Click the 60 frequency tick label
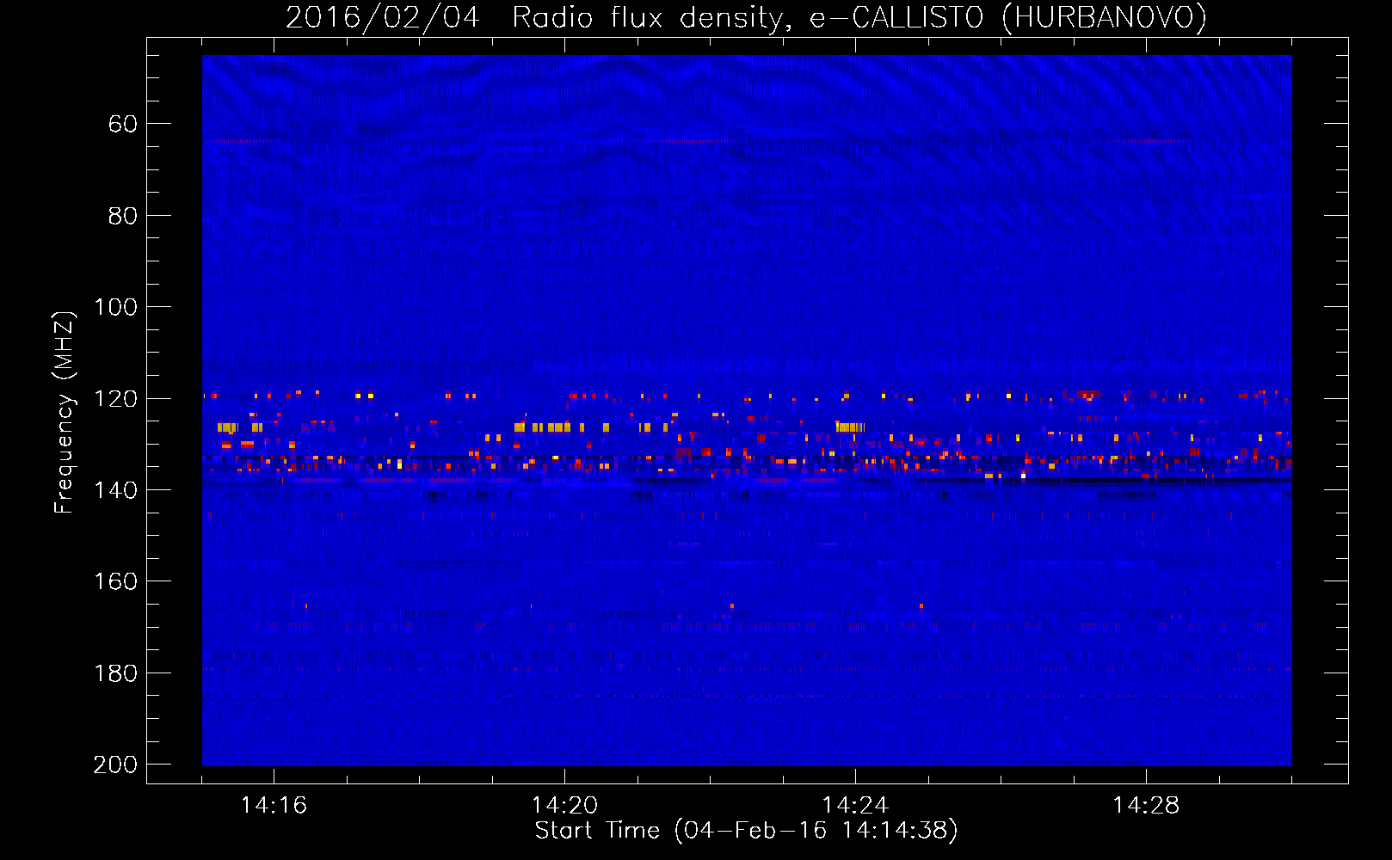1392x860 pixels. pos(123,125)
